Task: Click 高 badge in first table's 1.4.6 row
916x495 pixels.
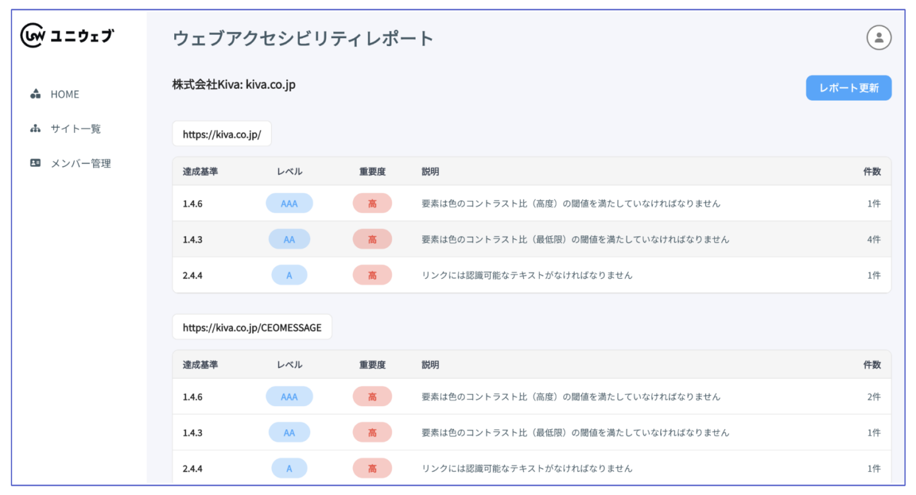Action: click(372, 203)
